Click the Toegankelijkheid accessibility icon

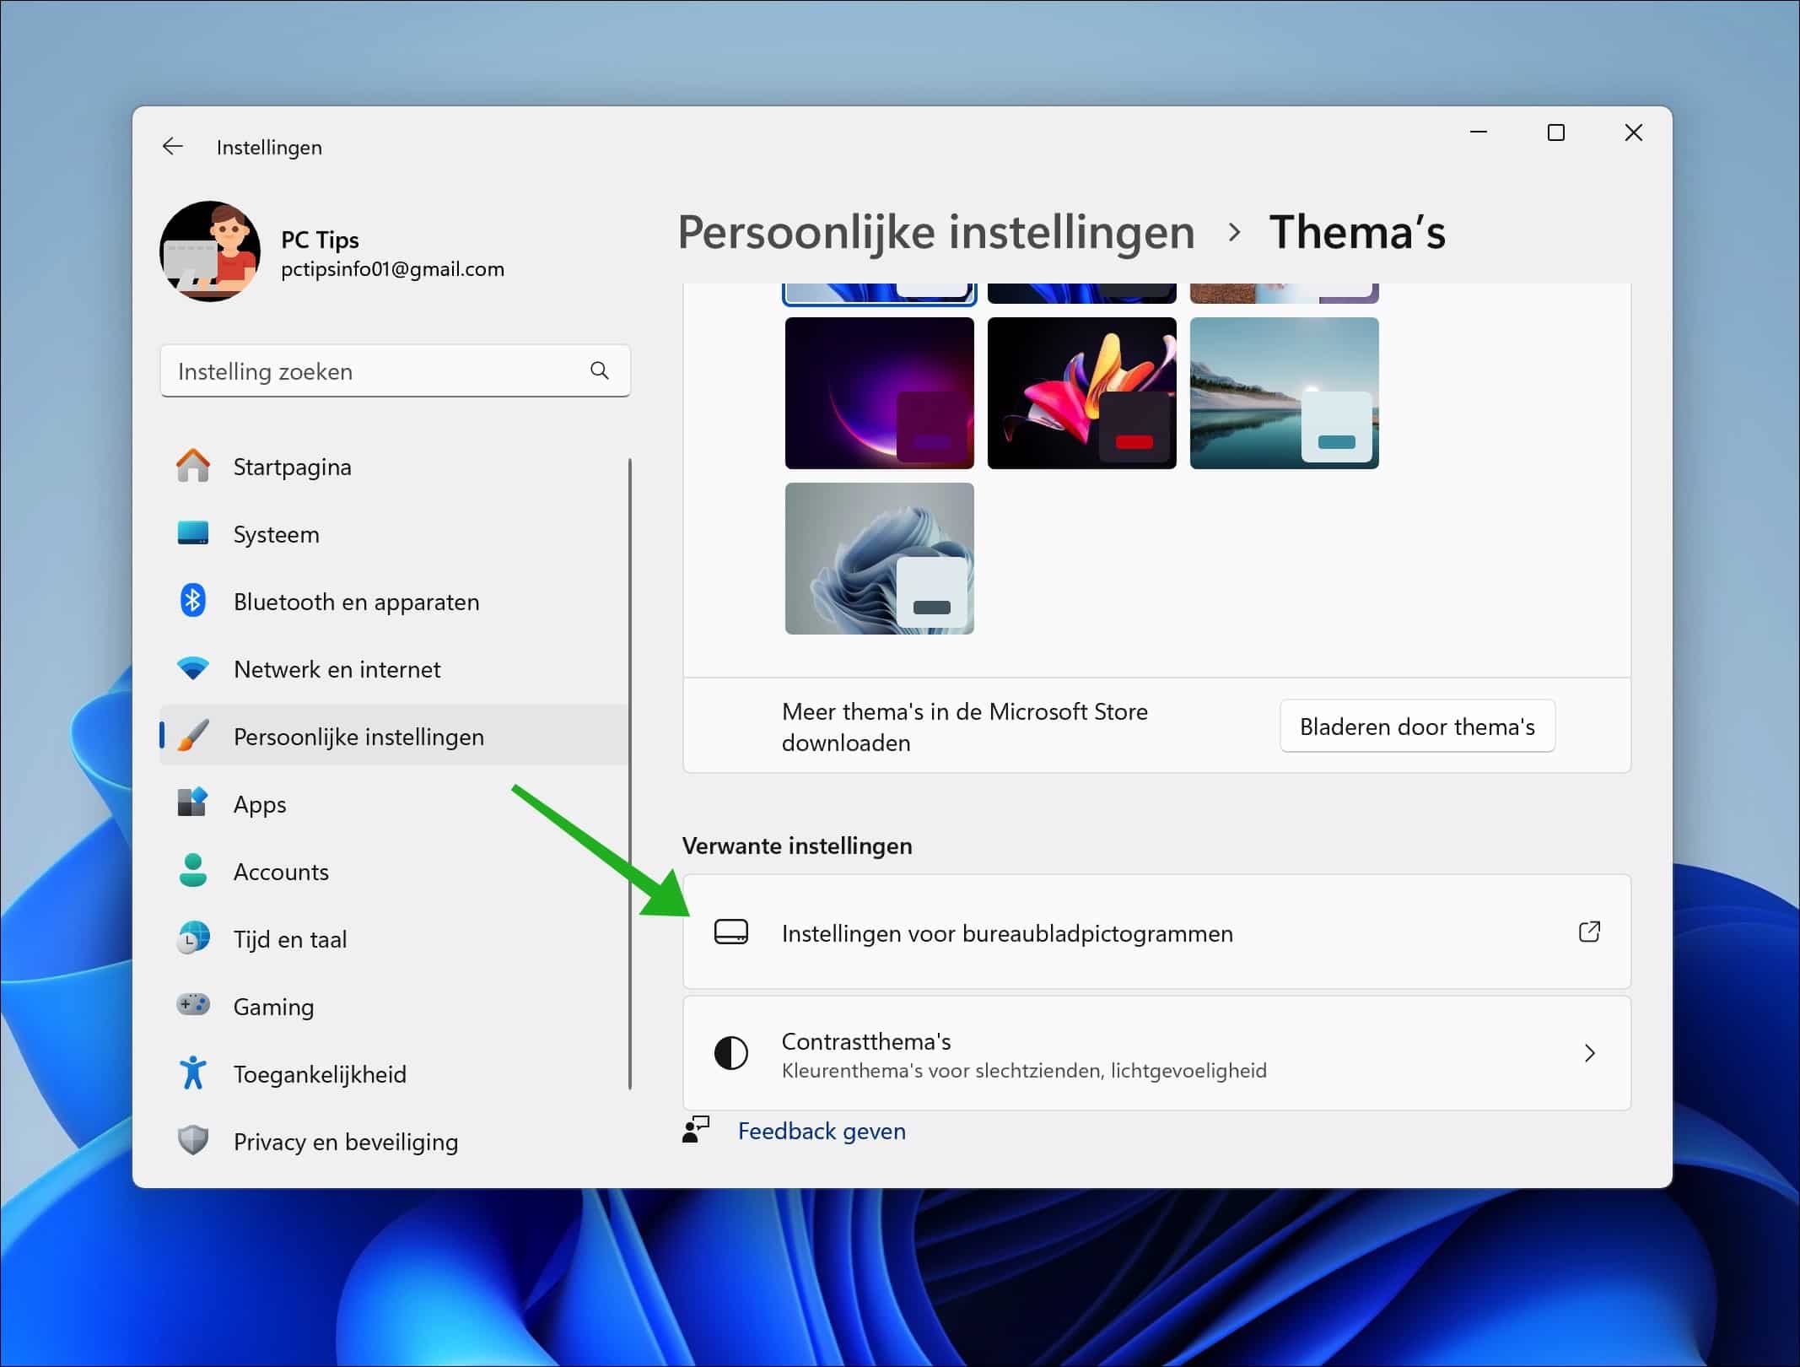[193, 1073]
